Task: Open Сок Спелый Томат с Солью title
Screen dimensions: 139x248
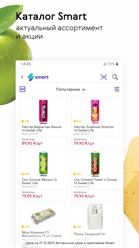Action: (96, 181)
